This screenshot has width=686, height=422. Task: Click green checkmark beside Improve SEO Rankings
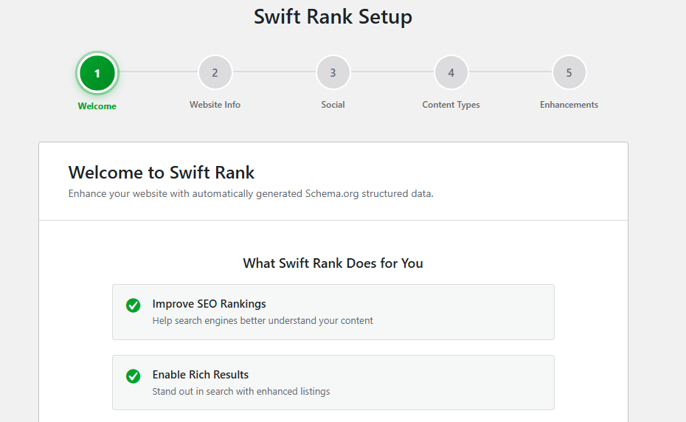pos(133,305)
